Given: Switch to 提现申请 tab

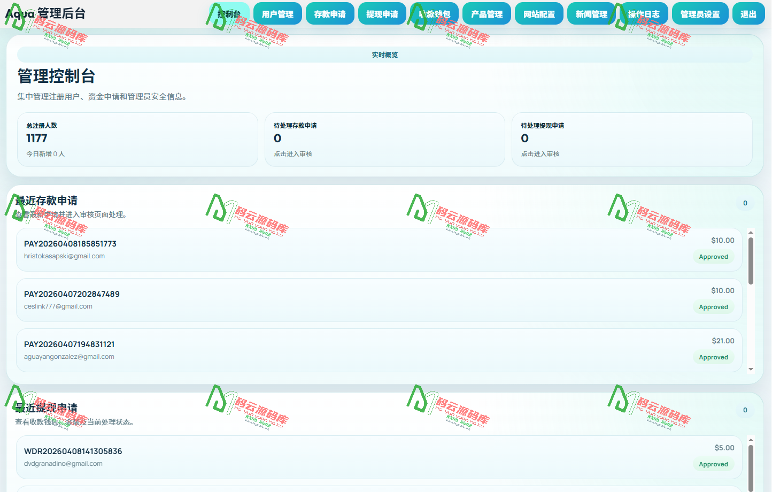Looking at the screenshot, I should pos(382,14).
